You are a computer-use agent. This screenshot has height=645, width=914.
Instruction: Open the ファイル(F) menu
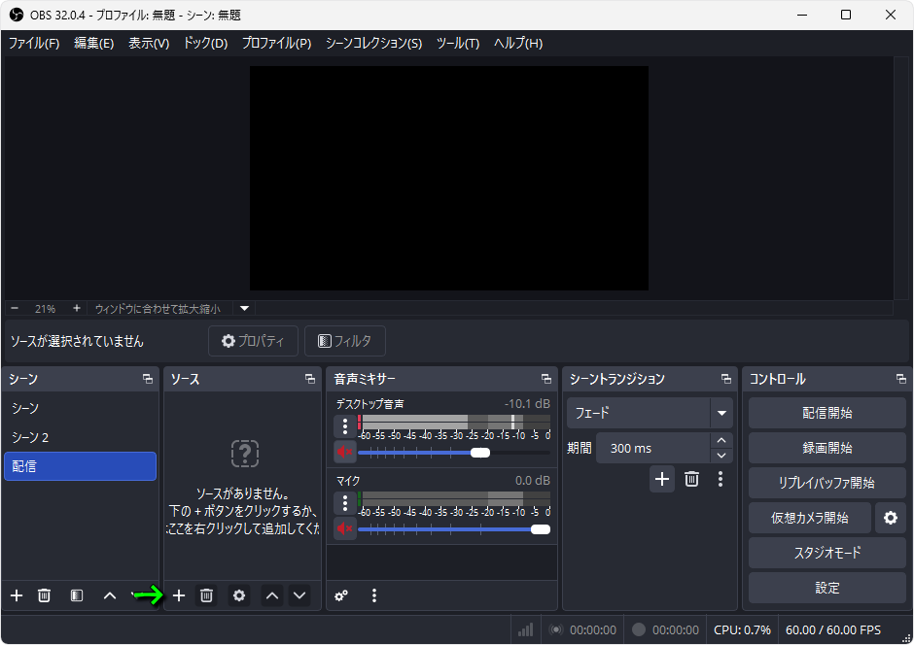[x=34, y=44]
